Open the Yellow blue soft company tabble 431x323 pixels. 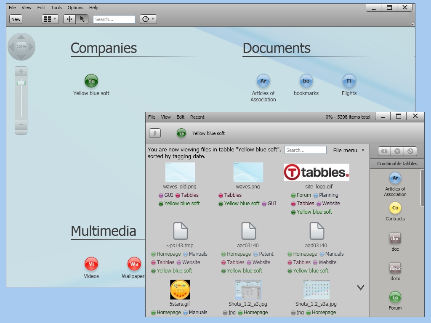point(91,81)
